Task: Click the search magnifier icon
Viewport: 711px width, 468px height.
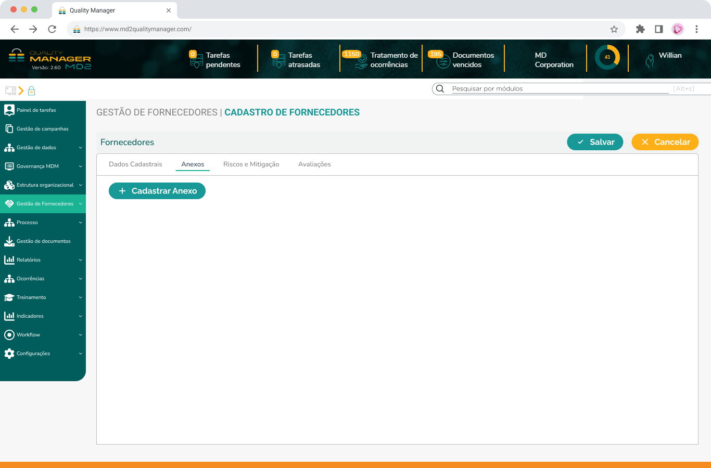Action: pos(440,88)
